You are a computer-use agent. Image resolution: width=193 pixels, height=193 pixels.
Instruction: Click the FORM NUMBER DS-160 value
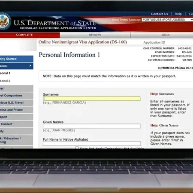tap(187, 52)
